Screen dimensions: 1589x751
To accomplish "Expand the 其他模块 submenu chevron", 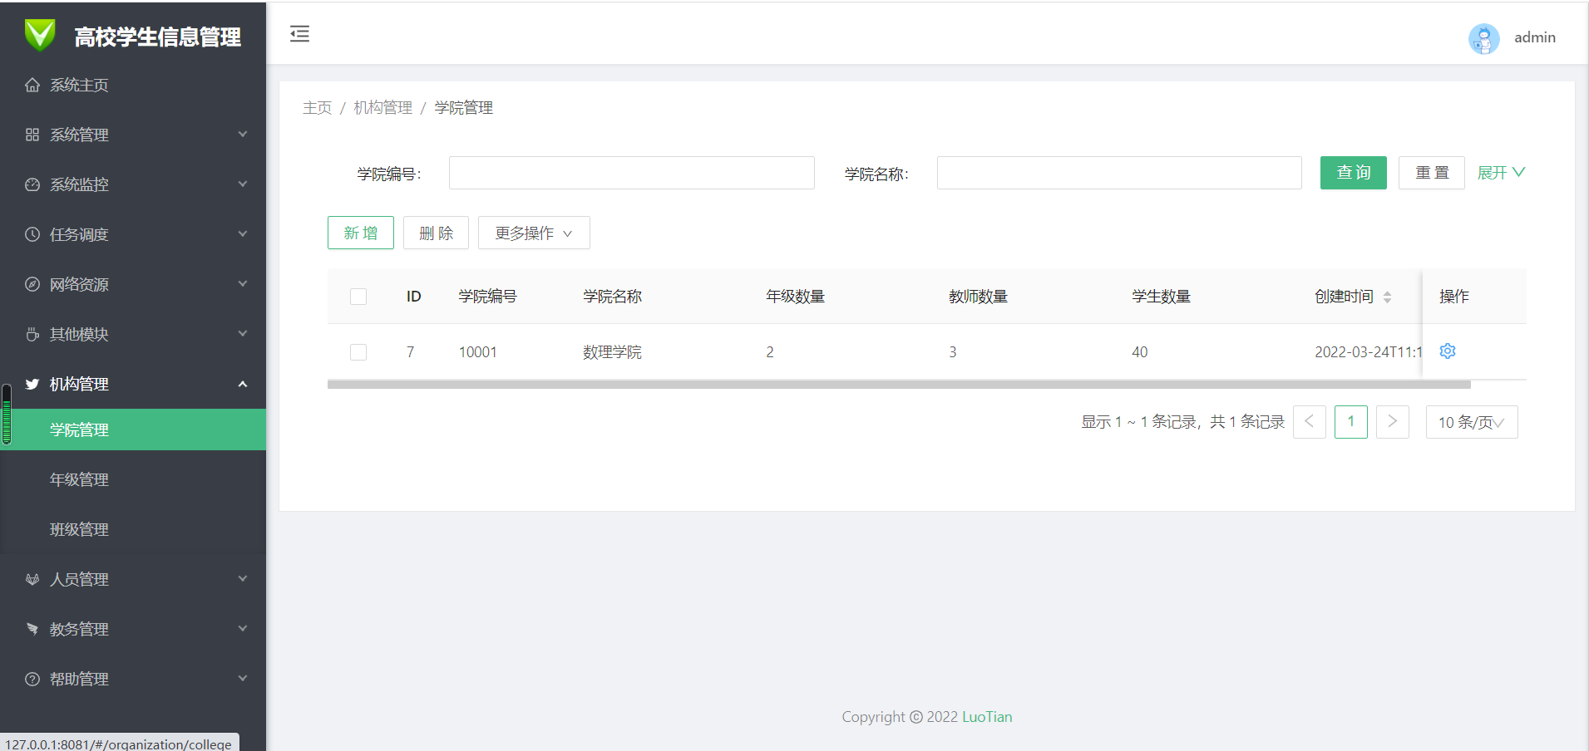I will tap(243, 334).
